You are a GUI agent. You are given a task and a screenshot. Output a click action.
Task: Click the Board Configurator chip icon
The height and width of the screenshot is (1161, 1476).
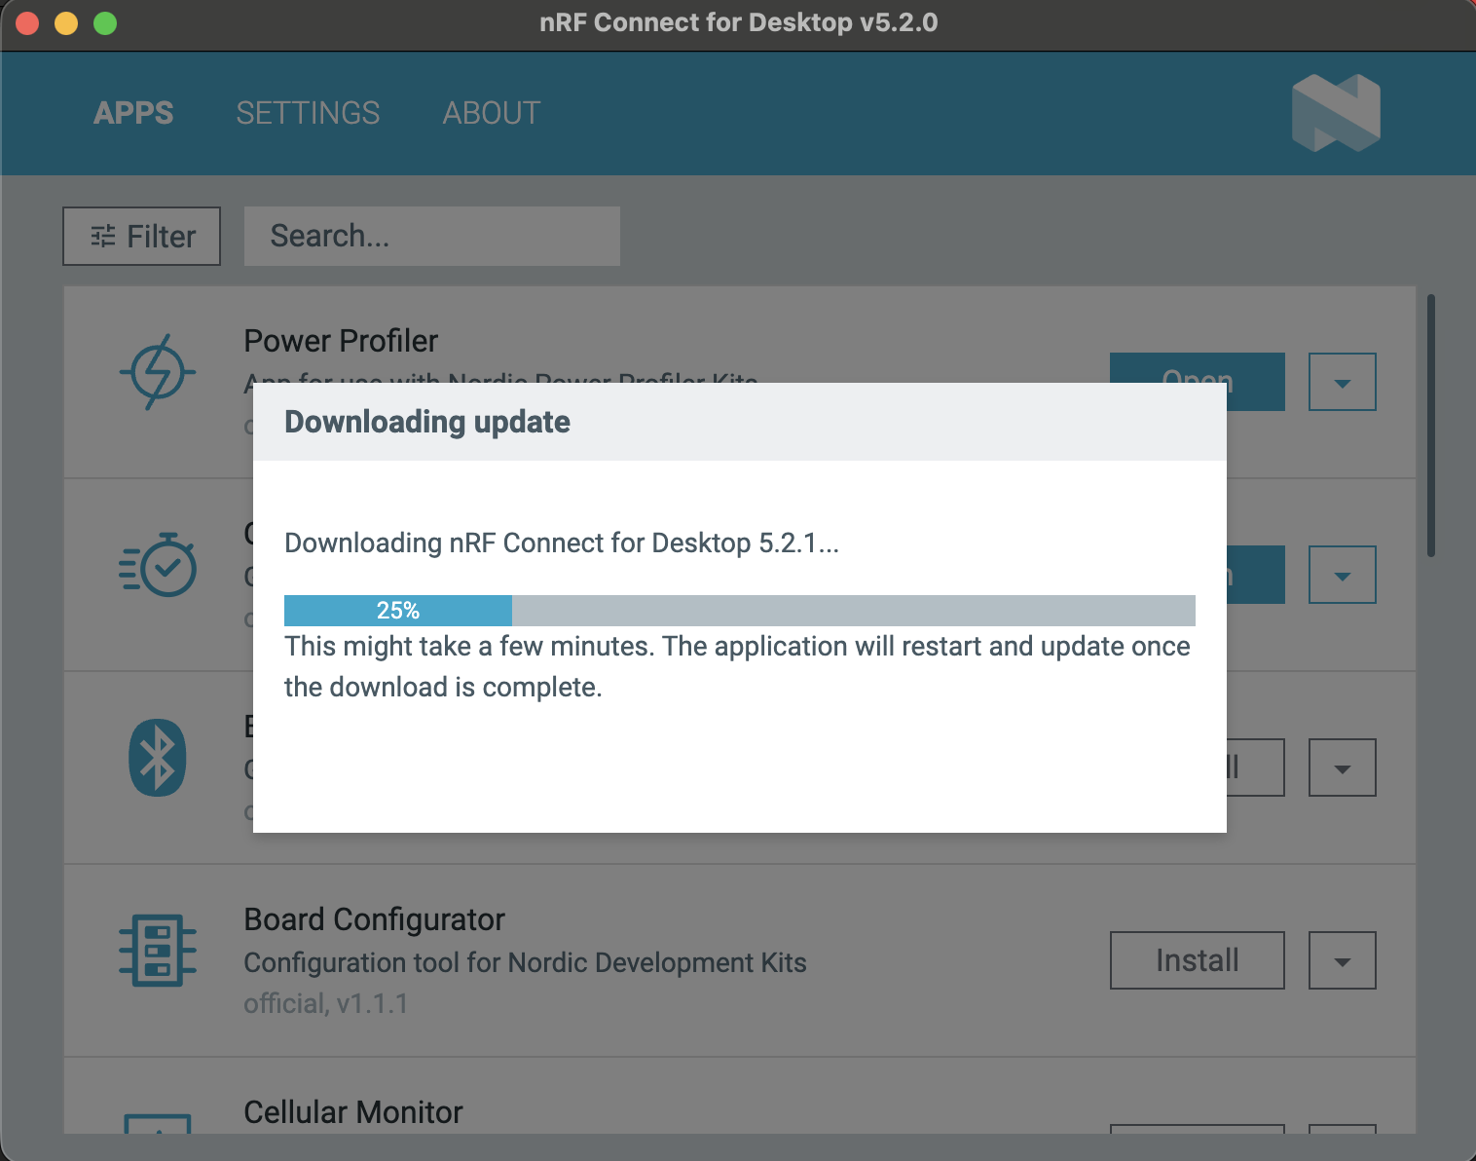pos(158,951)
